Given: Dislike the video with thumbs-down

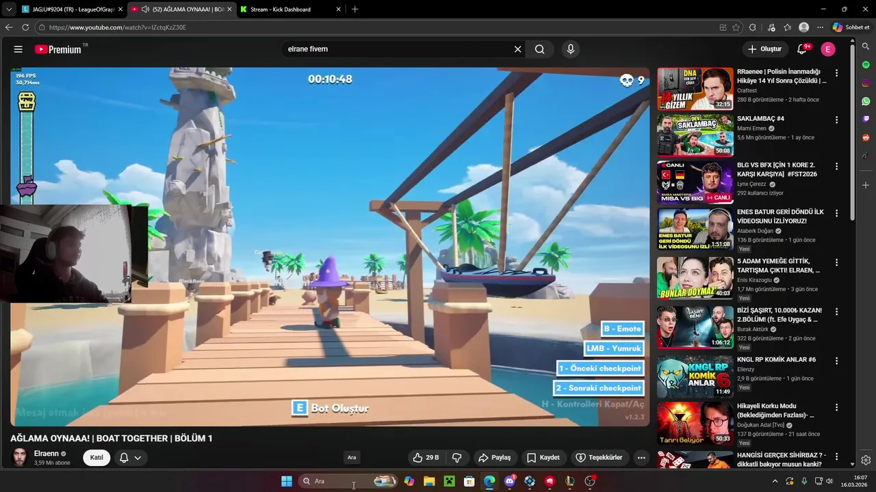Looking at the screenshot, I should click(x=456, y=458).
